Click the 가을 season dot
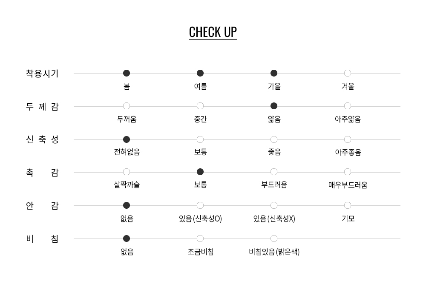Screen dimensions: 426x281 pos(274,73)
